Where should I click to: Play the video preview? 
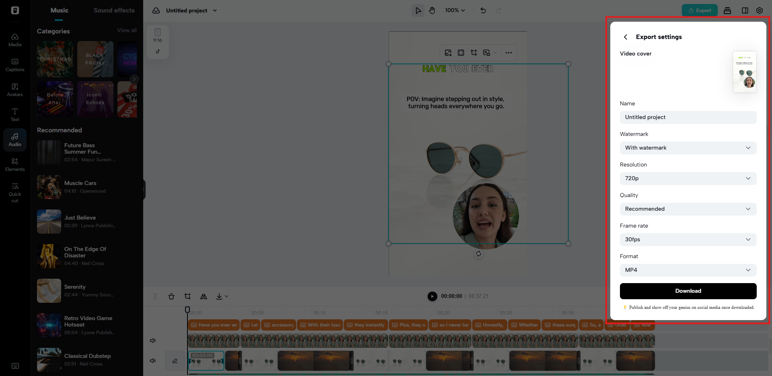click(x=432, y=296)
